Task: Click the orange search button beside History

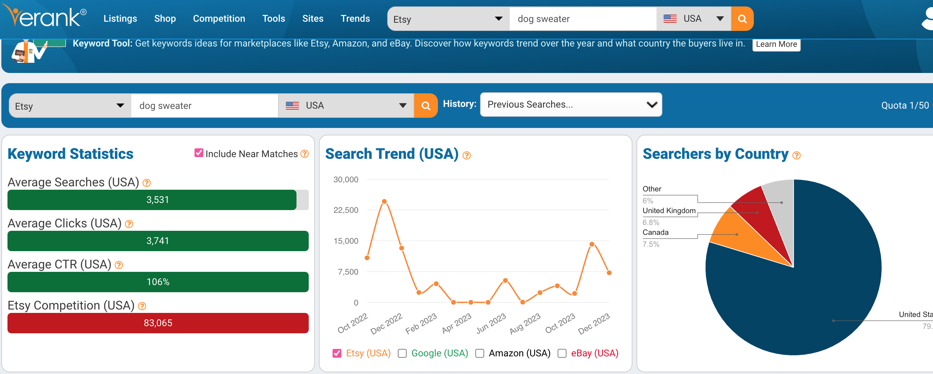Action: pos(426,106)
